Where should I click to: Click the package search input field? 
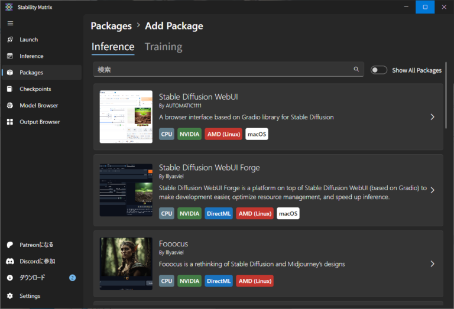pos(225,69)
